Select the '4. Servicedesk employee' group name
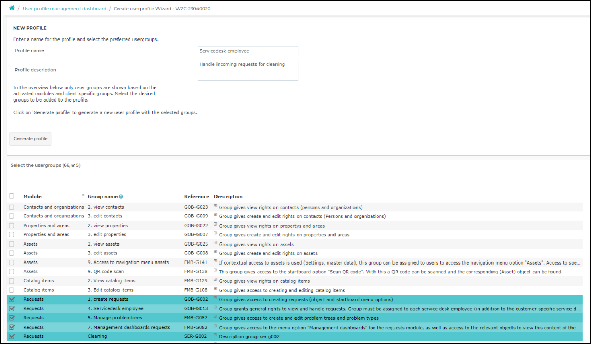591x344 pixels. click(x=115, y=308)
